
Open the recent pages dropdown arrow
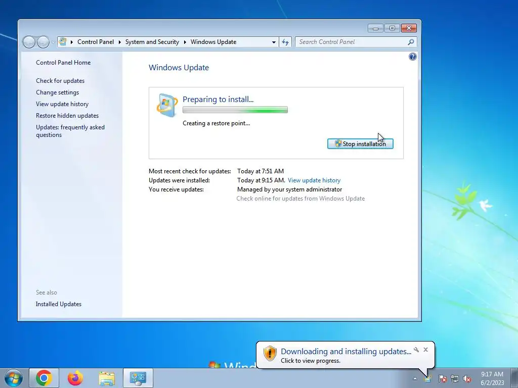(x=53, y=42)
